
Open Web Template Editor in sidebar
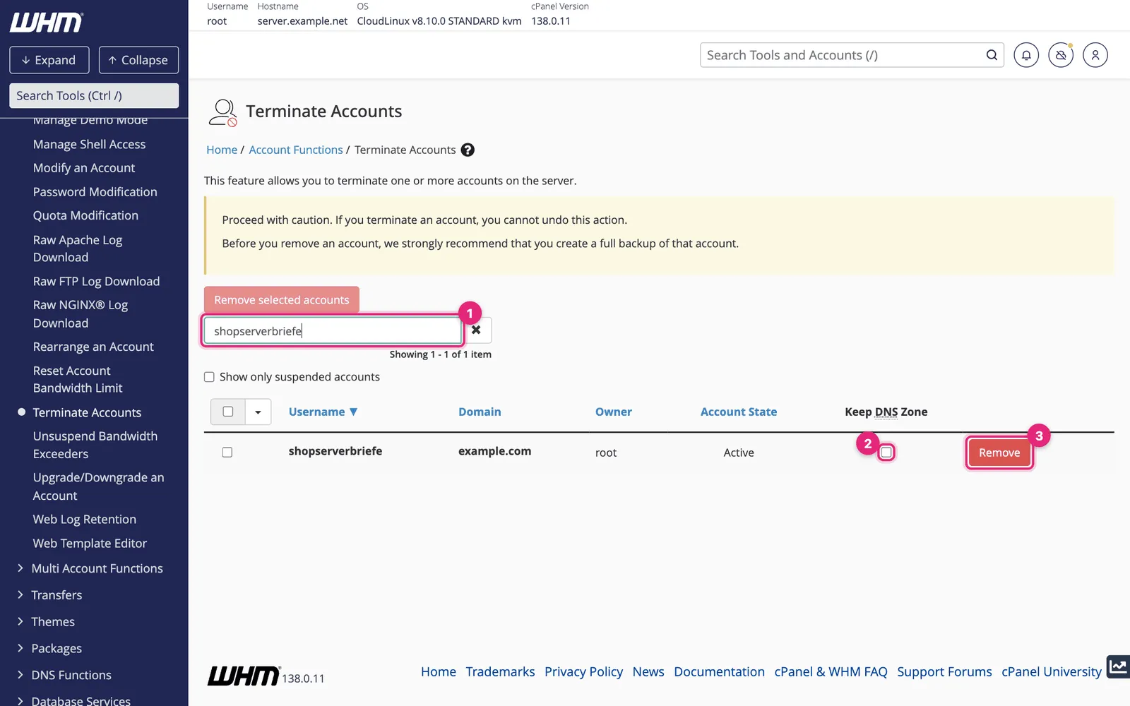(x=90, y=544)
